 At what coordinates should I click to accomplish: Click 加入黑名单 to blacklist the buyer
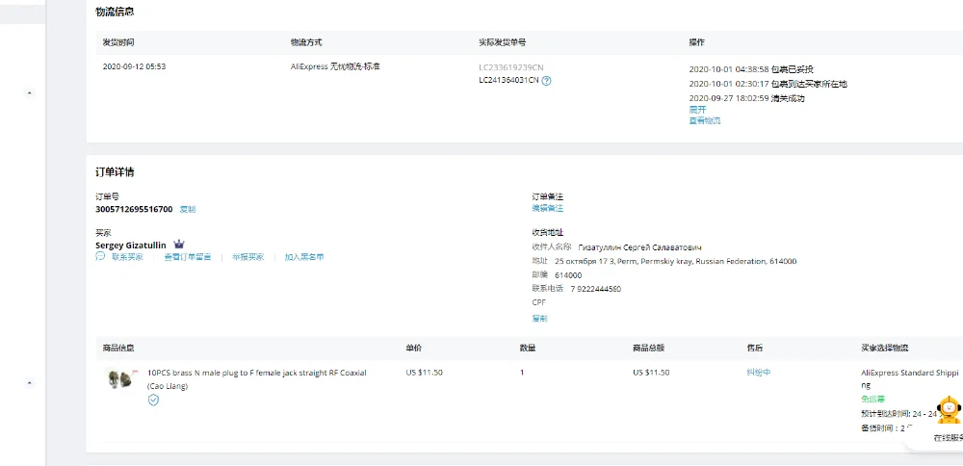[x=304, y=257]
